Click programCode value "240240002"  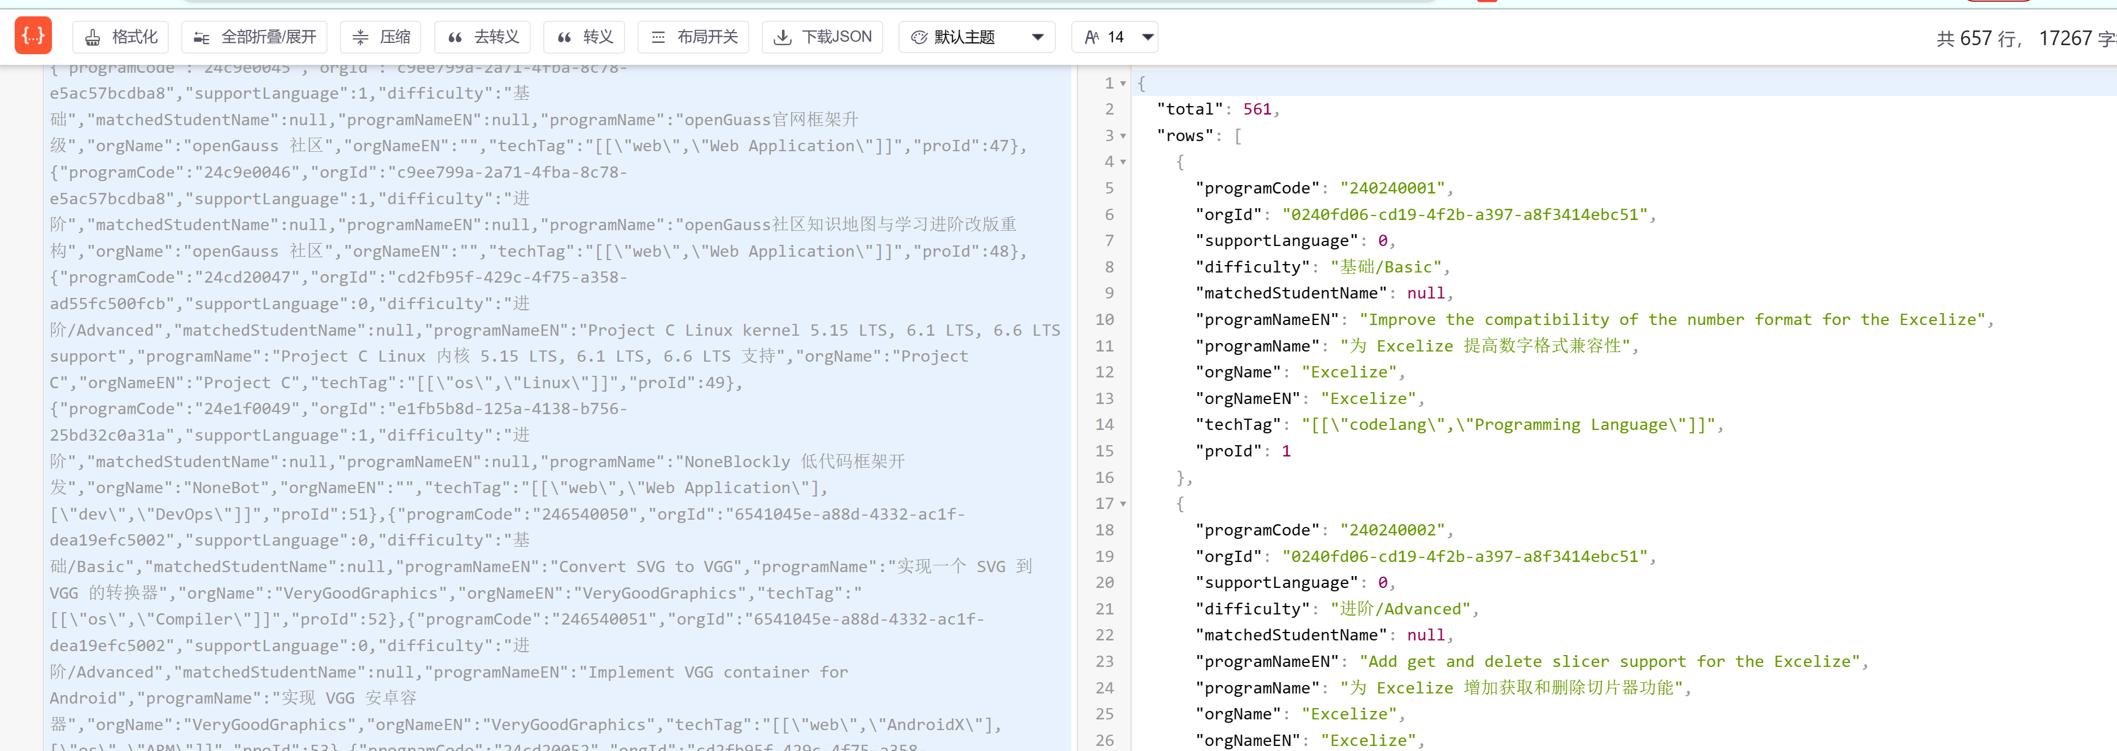click(1392, 530)
